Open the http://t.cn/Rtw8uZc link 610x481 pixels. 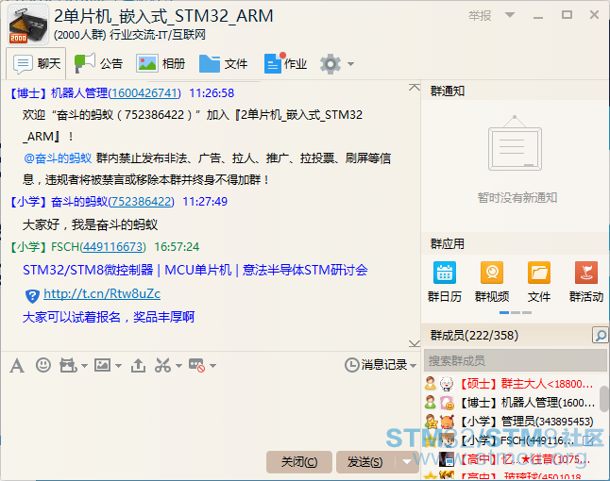pos(102,293)
